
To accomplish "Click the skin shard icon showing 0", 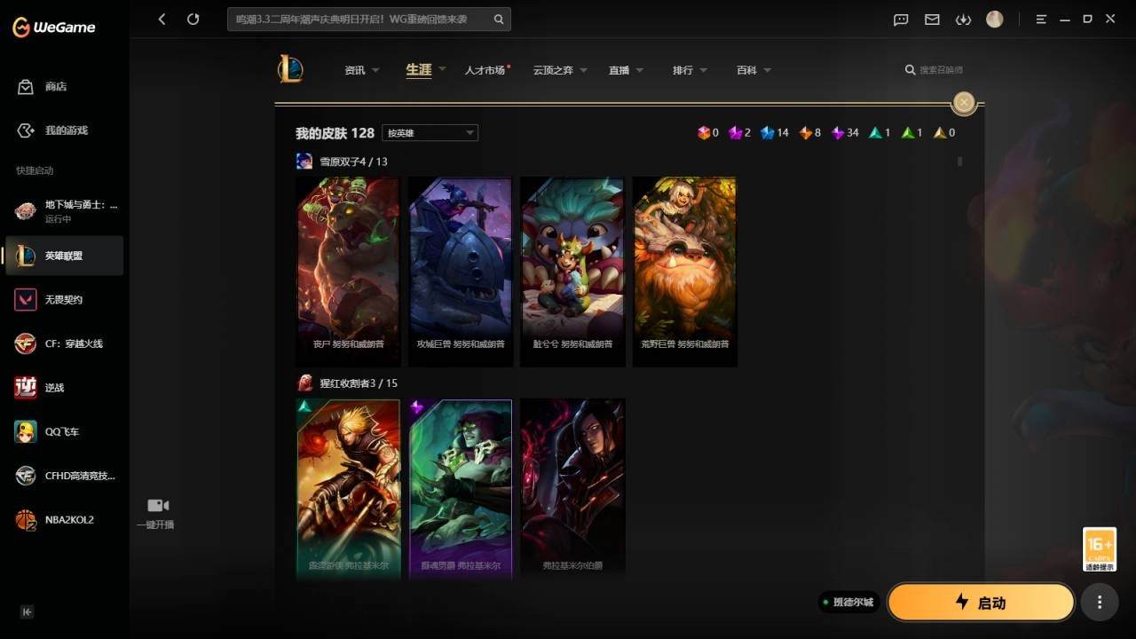I will pos(704,132).
